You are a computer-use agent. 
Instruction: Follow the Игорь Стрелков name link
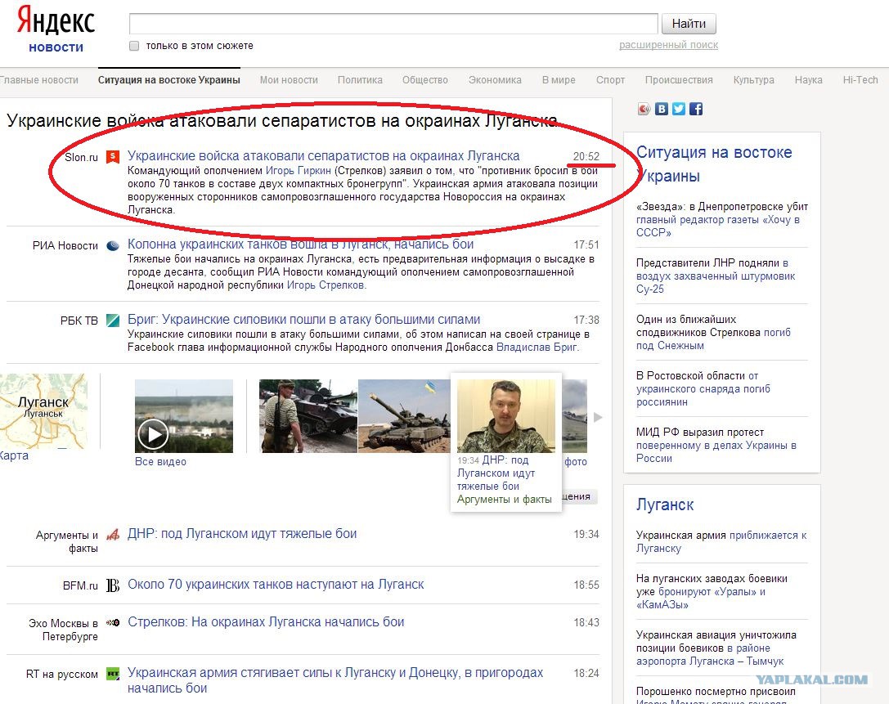(326, 285)
